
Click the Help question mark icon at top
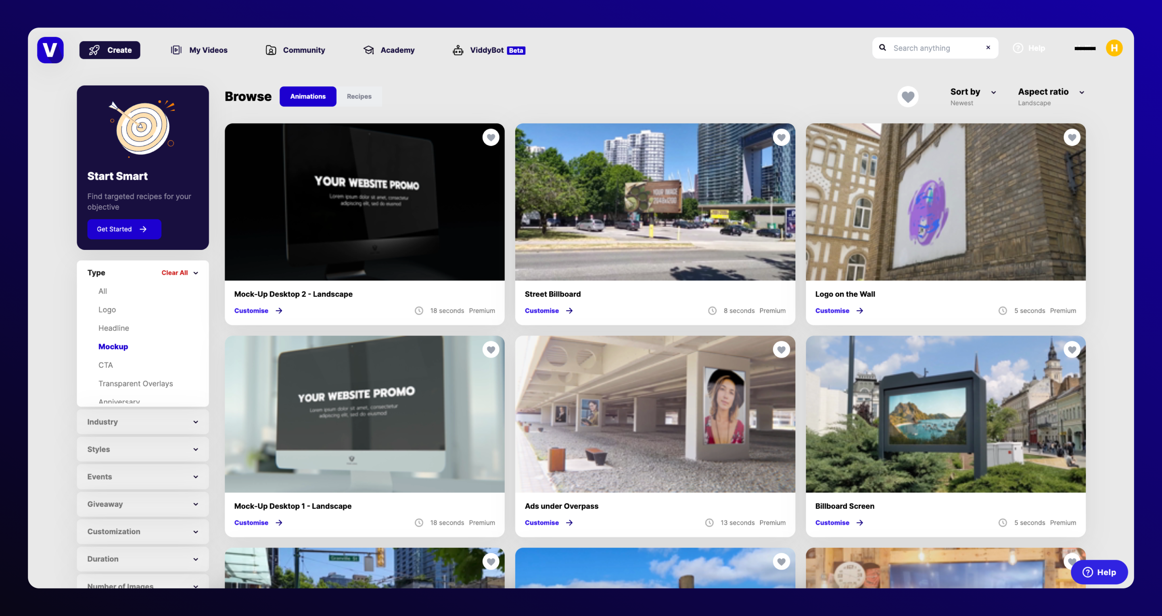[x=1018, y=48]
